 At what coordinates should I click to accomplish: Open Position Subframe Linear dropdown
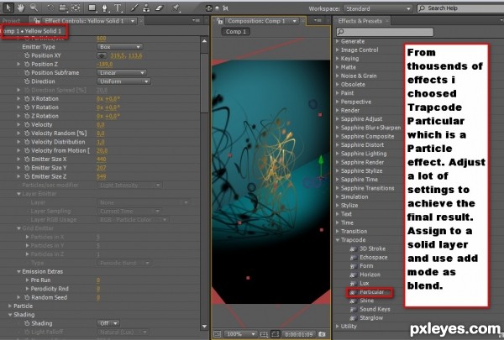(122, 73)
